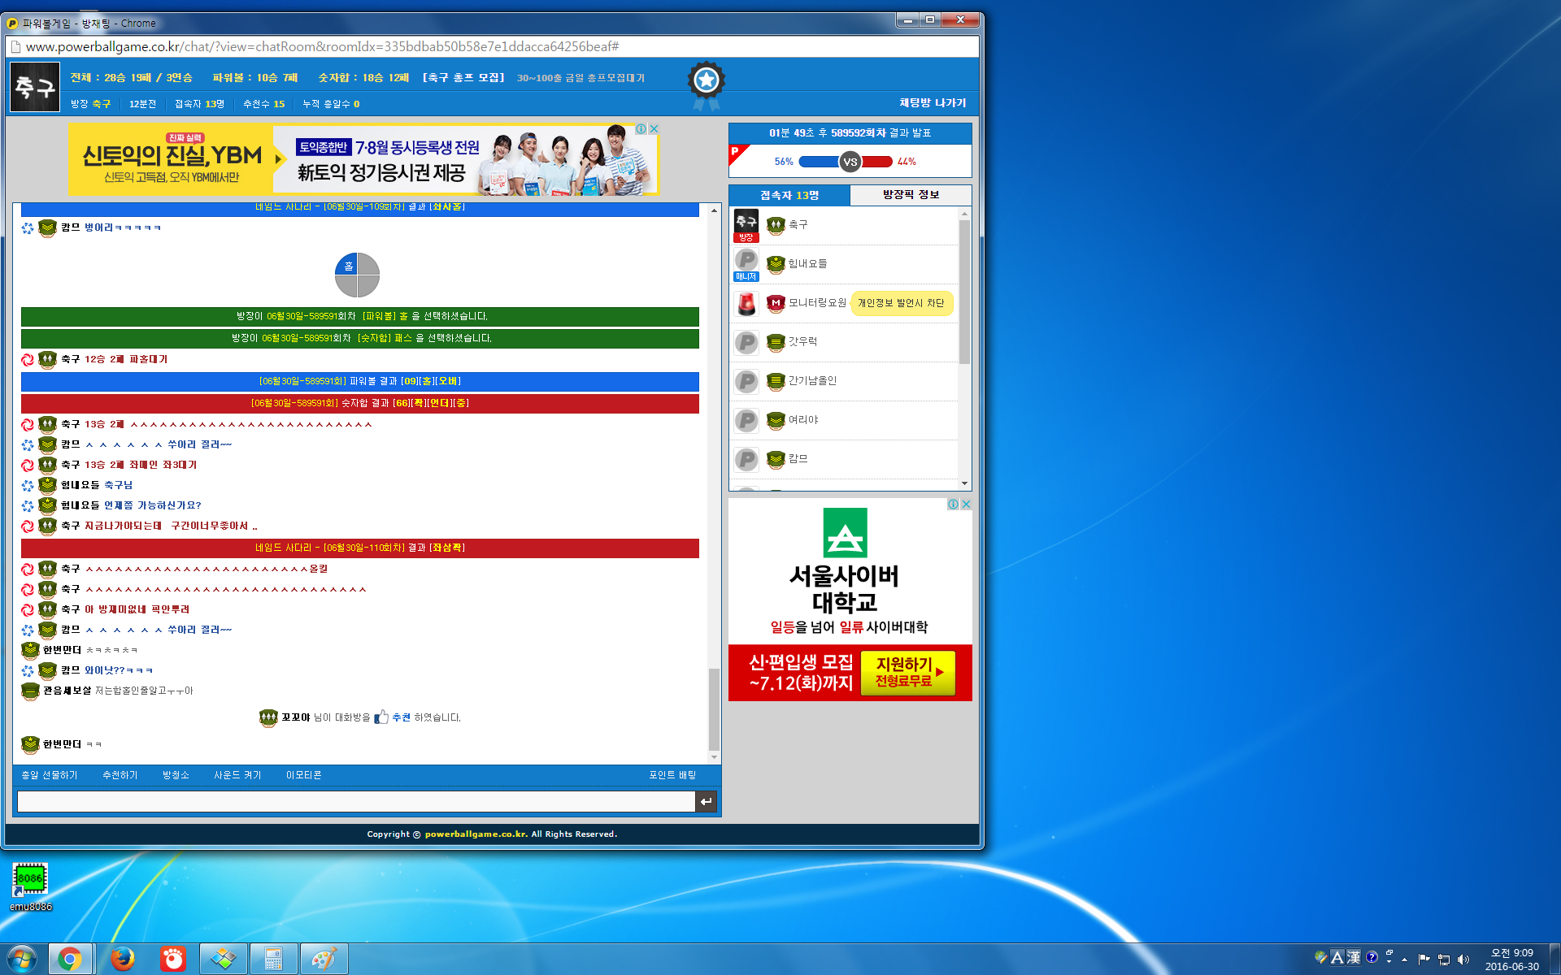Screen dimensions: 1561x975
Task: Click the rank badge next to 갓우럭
Action: pos(776,343)
